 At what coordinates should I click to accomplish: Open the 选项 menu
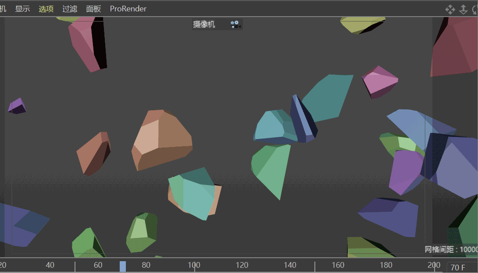pos(46,9)
